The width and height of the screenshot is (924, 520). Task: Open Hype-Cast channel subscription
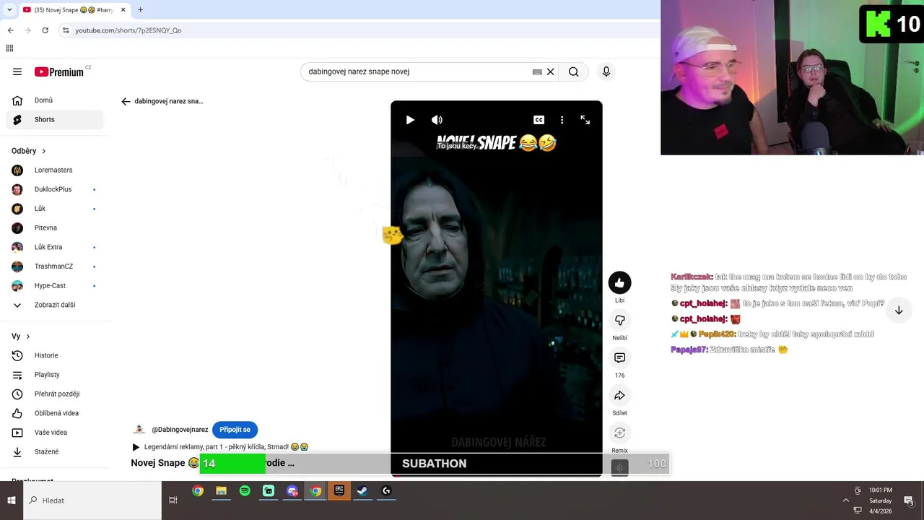[55, 285]
